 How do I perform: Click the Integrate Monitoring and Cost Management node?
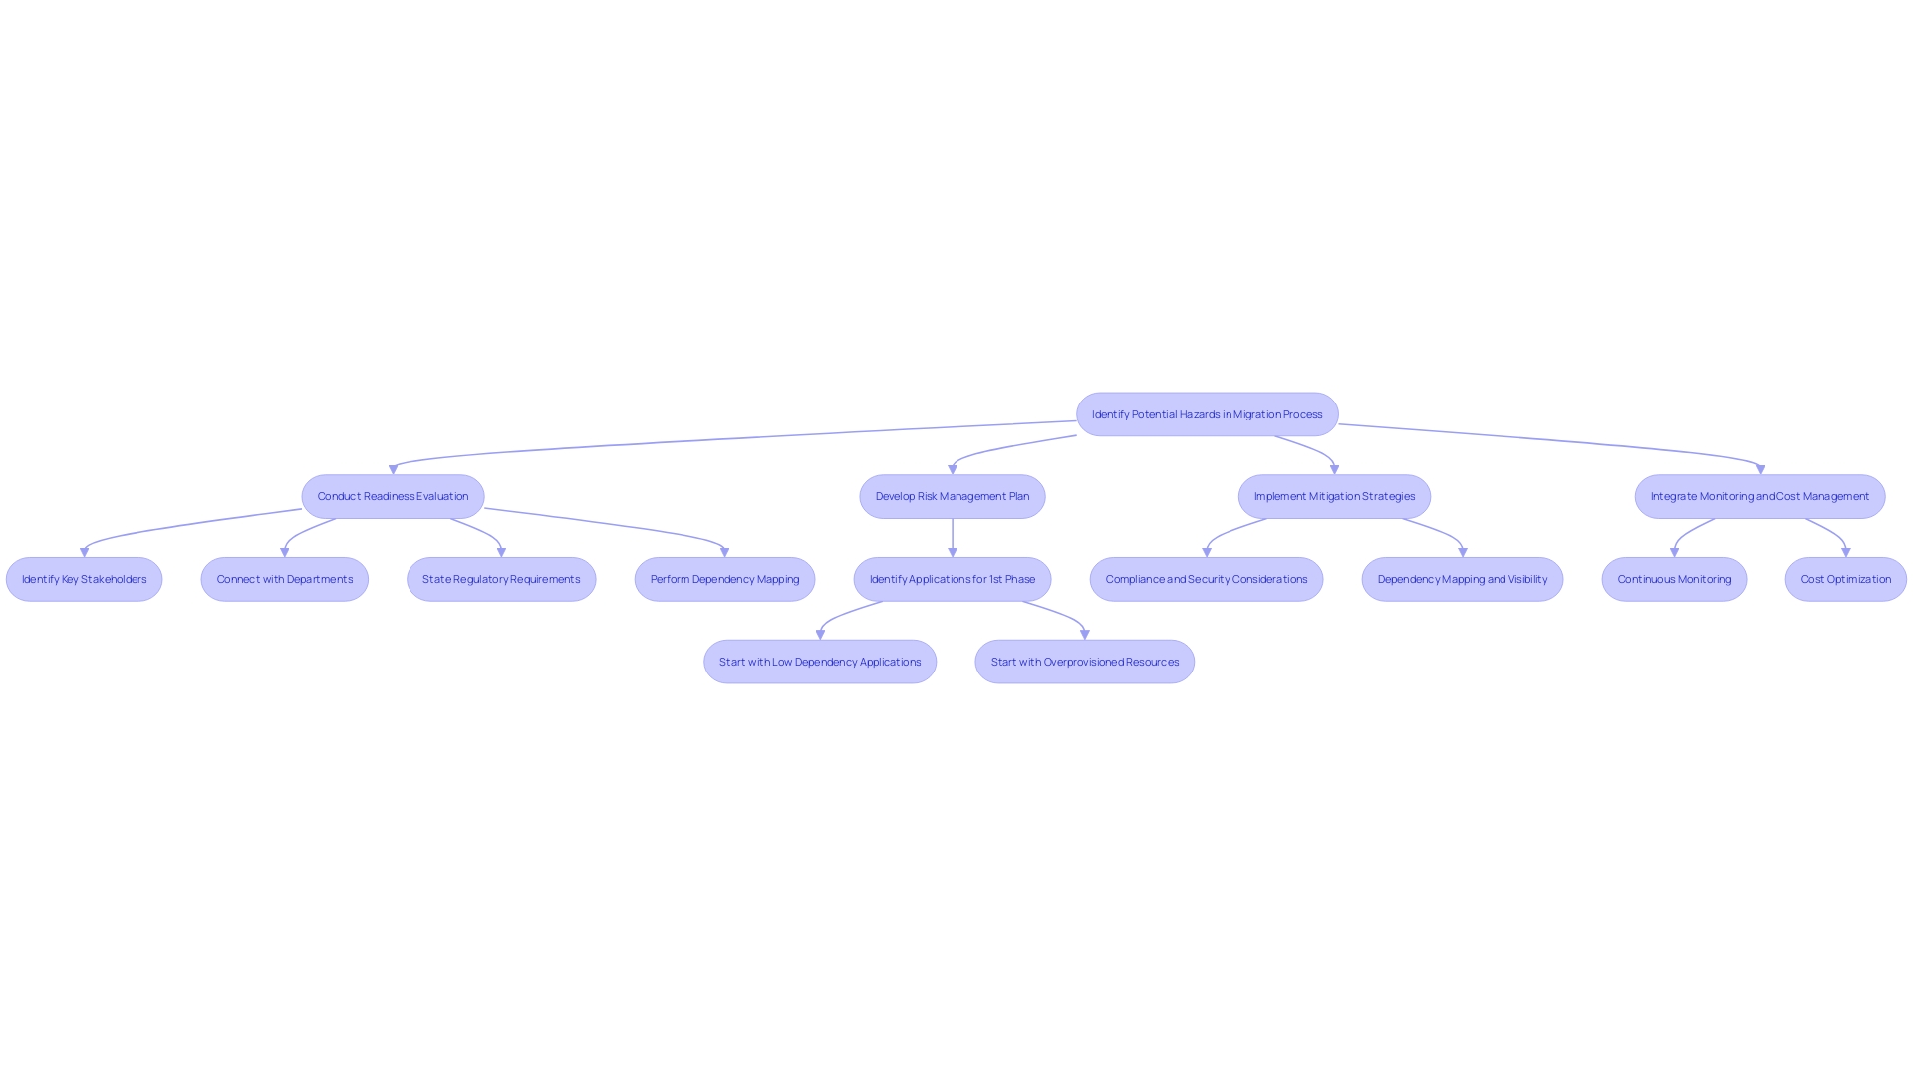(x=1760, y=496)
